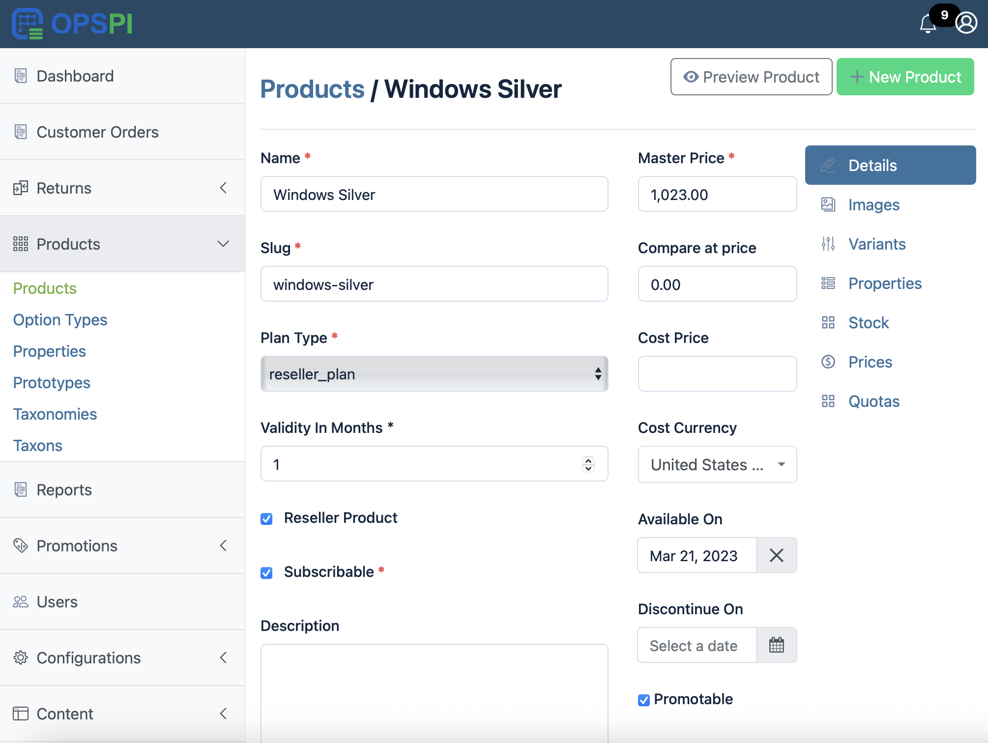Click the Compare at price field
The image size is (988, 743).
pyautogui.click(x=718, y=284)
